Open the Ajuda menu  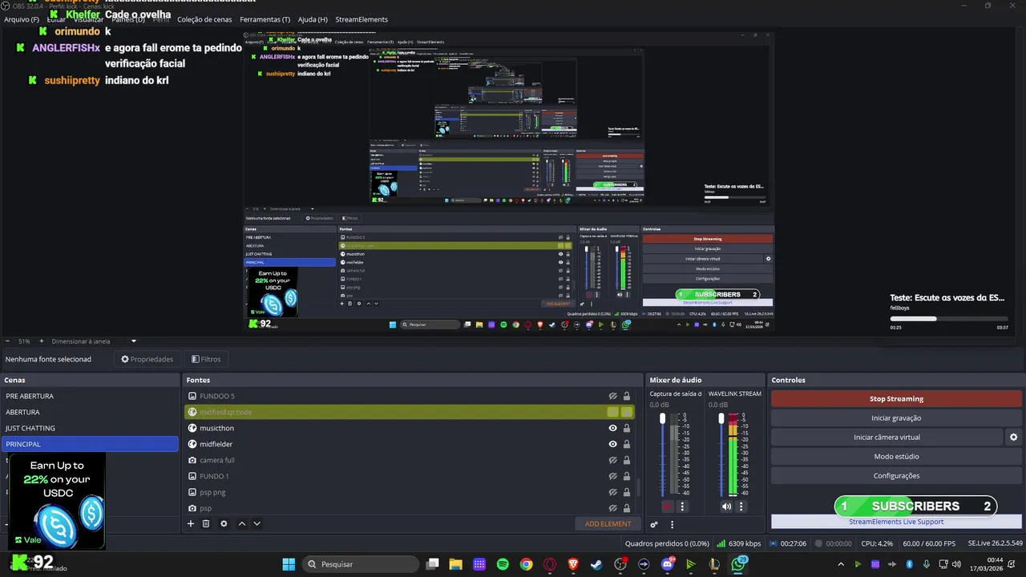coord(313,19)
